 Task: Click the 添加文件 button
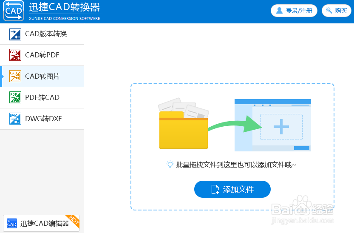(232, 189)
